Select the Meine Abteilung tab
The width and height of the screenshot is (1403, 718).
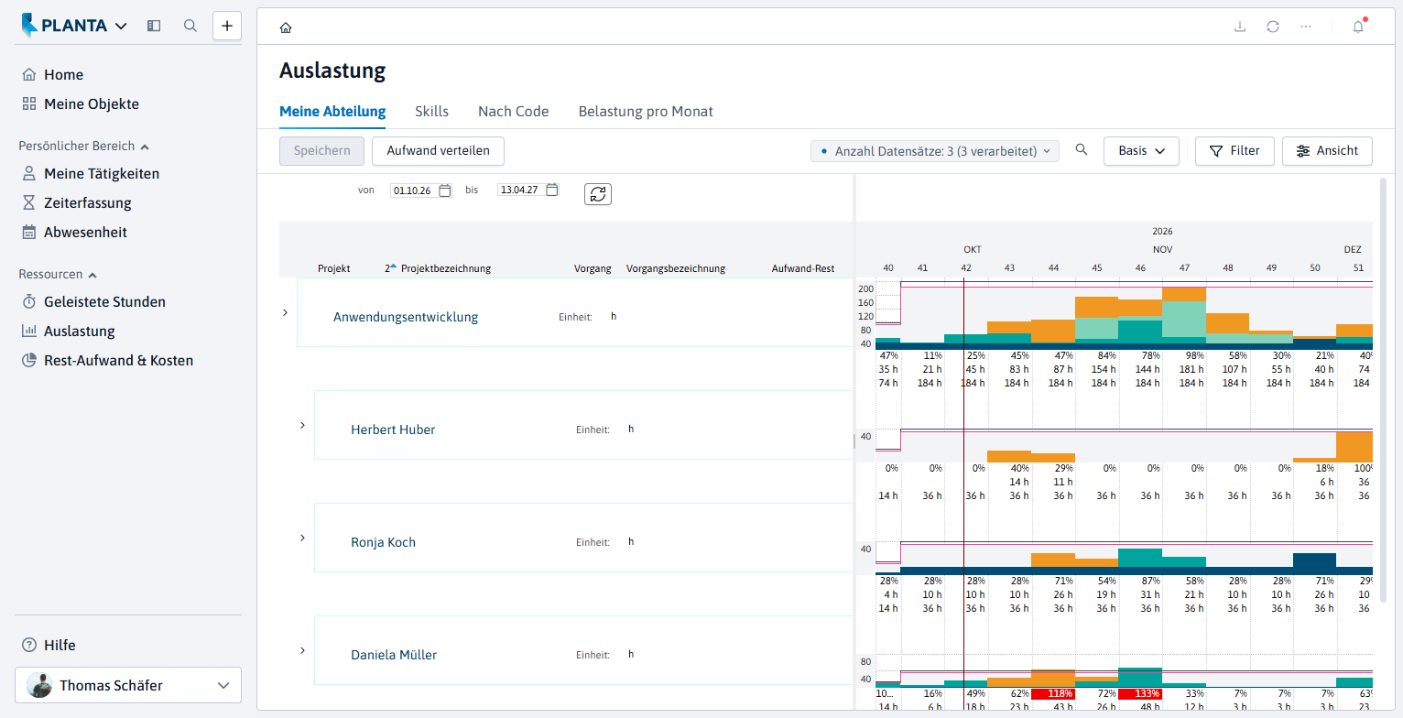click(332, 112)
